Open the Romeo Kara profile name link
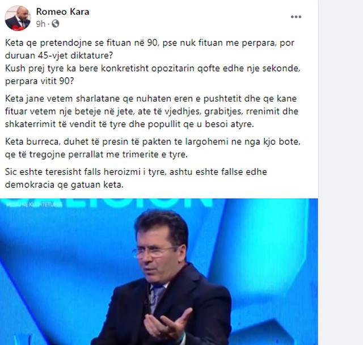 click(x=62, y=11)
